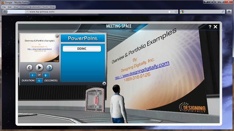234x131 pixels.
Task: Go to previous slide arrow
Action: pyautogui.click(x=29, y=68)
